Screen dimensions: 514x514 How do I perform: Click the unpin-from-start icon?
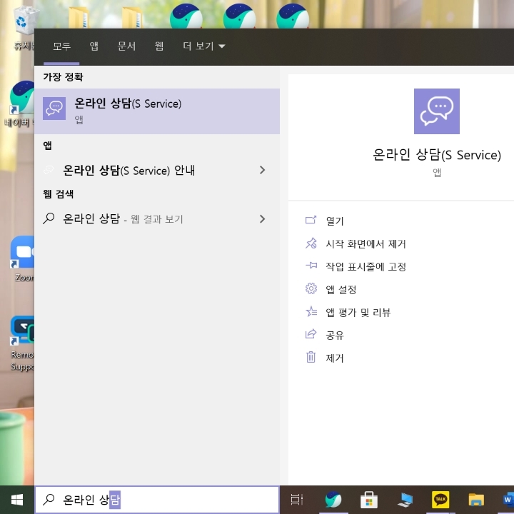point(311,243)
